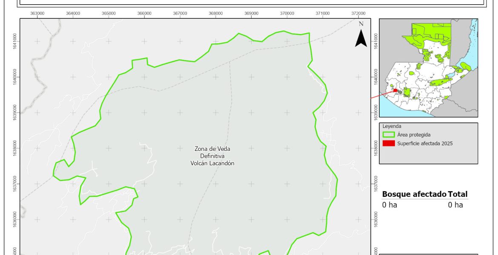
Task: Click the 372000 easting label on top axis
Action: [358, 14]
